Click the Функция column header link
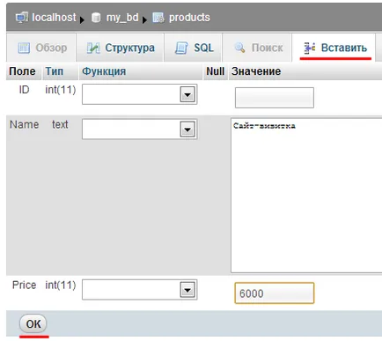The height and width of the screenshot is (341, 382). pos(104,71)
